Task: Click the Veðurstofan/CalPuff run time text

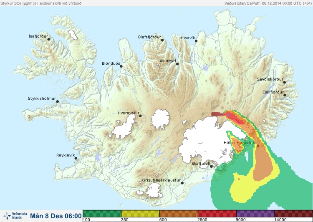Action: click(x=268, y=3)
